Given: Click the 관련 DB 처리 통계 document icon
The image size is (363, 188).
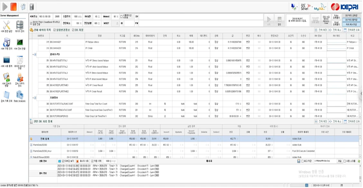Looking at the screenshot, I should click(x=32, y=121).
